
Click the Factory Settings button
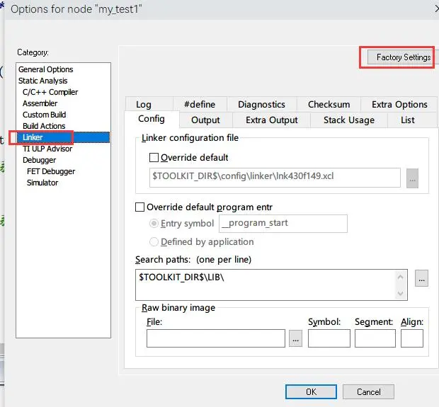(403, 57)
